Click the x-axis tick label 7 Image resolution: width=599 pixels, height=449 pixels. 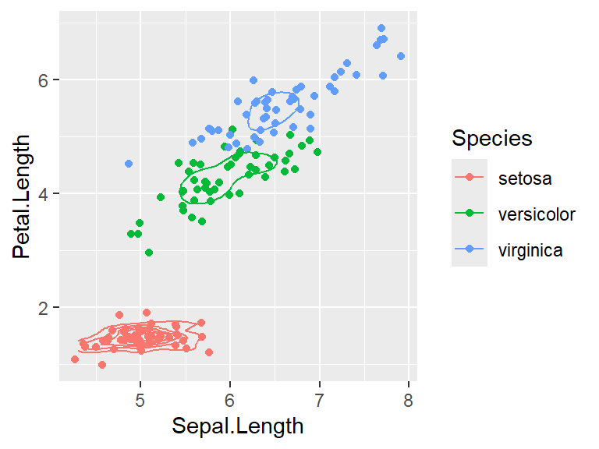tap(319, 398)
